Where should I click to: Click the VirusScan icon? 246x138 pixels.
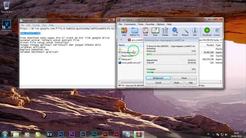pyautogui.click(x=207, y=32)
